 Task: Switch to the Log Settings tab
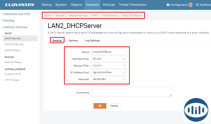[x=92, y=41]
